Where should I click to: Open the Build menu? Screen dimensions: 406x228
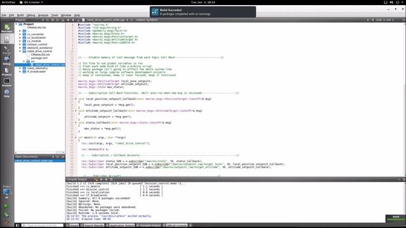point(20,15)
